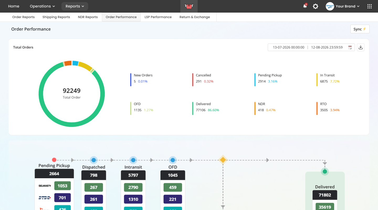Click Delivered total 71802
378x210 pixels.
click(x=325, y=195)
